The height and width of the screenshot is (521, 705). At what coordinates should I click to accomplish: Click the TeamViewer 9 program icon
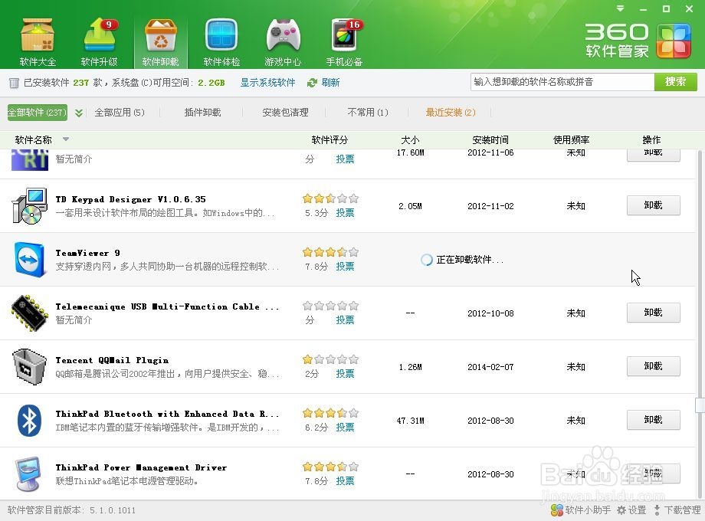coord(30,260)
